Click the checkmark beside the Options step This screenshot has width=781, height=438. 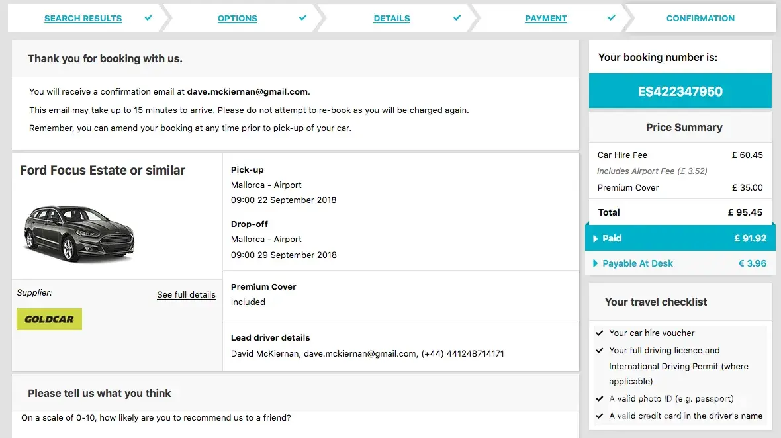[302, 18]
